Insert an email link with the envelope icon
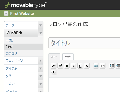 103,66
